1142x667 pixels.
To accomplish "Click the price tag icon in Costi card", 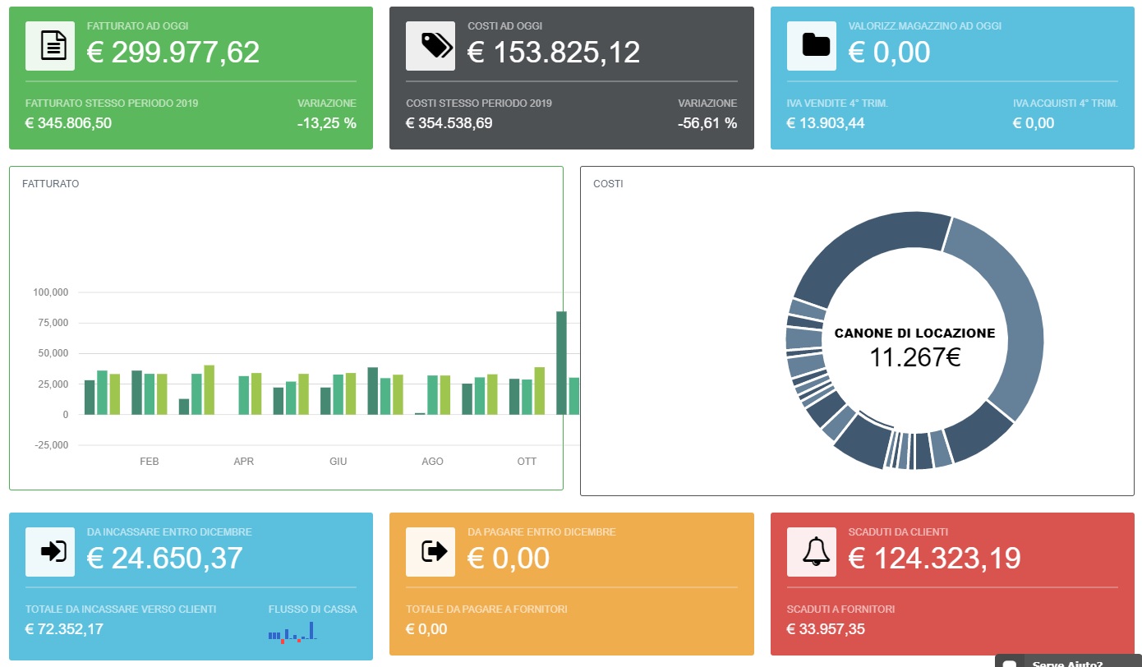I will pyautogui.click(x=431, y=46).
